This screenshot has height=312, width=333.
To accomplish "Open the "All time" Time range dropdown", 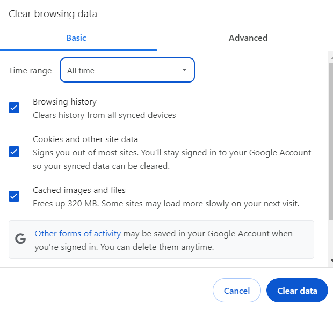I will coord(127,70).
